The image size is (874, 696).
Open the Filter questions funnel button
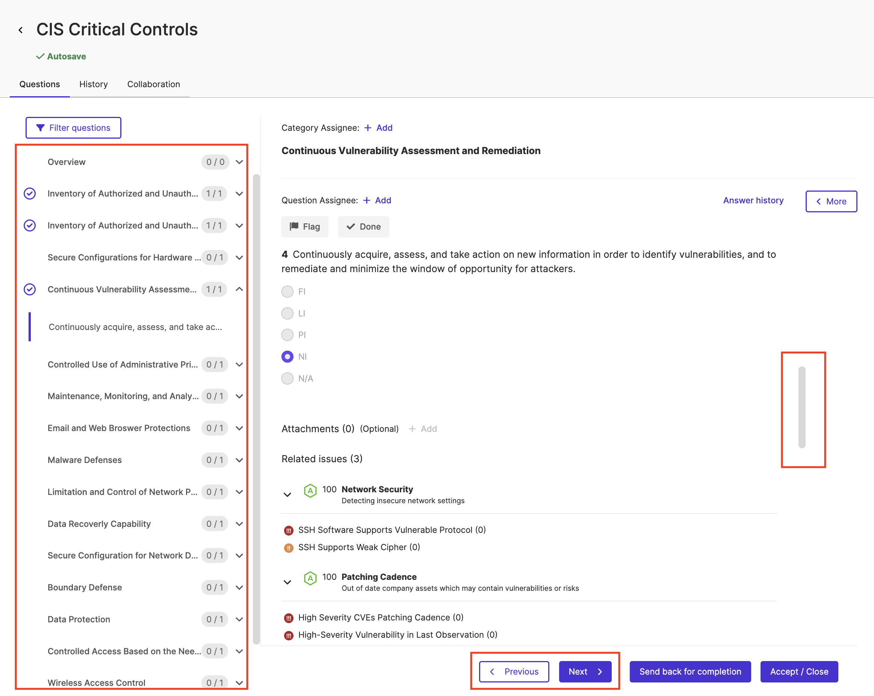pyautogui.click(x=73, y=128)
